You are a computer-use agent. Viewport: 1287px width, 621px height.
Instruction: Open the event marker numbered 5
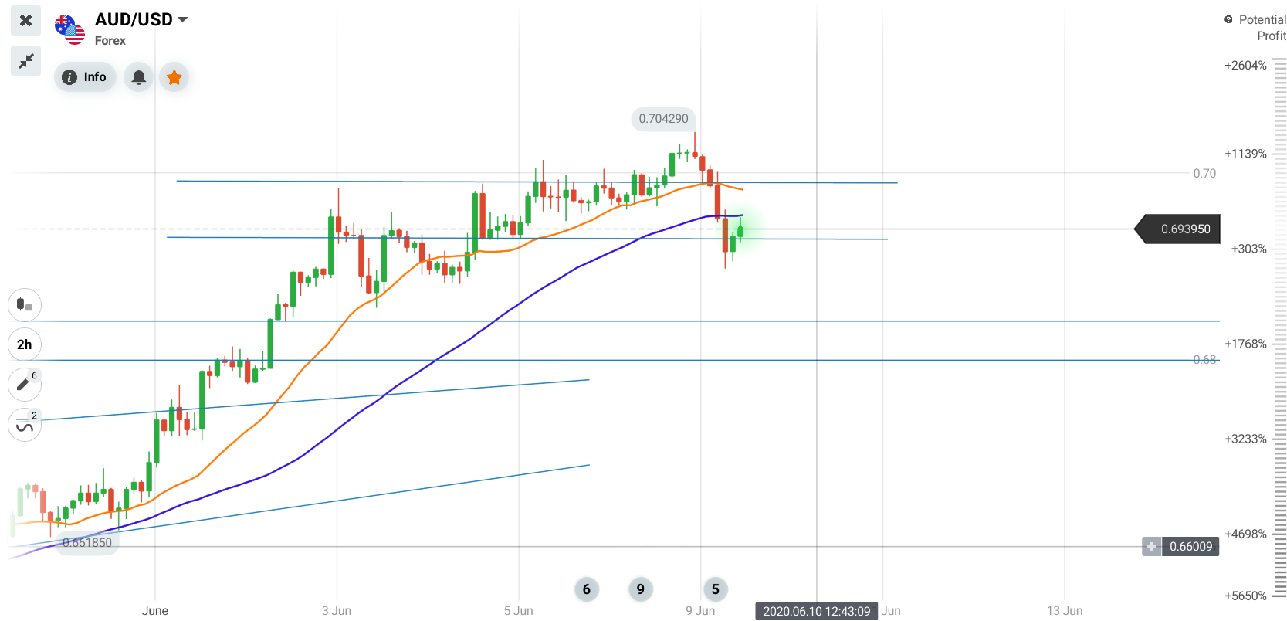click(x=716, y=589)
